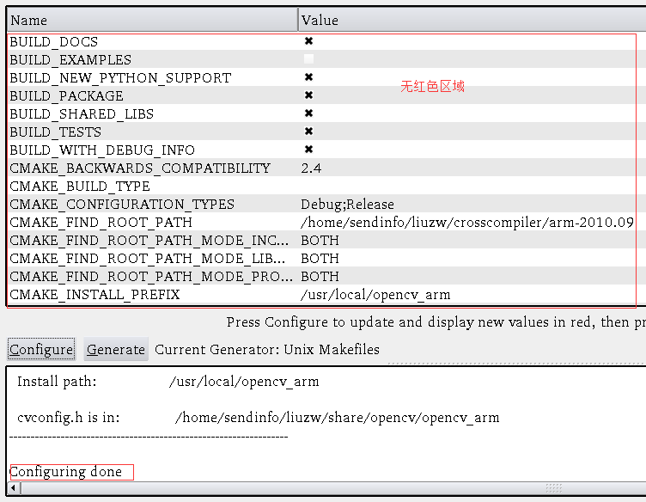Click the Generate button
Image resolution: width=646 pixels, height=502 pixels.
pos(116,349)
